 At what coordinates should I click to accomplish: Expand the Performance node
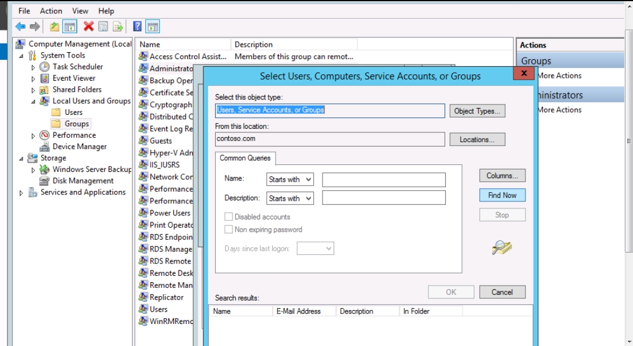coord(33,136)
